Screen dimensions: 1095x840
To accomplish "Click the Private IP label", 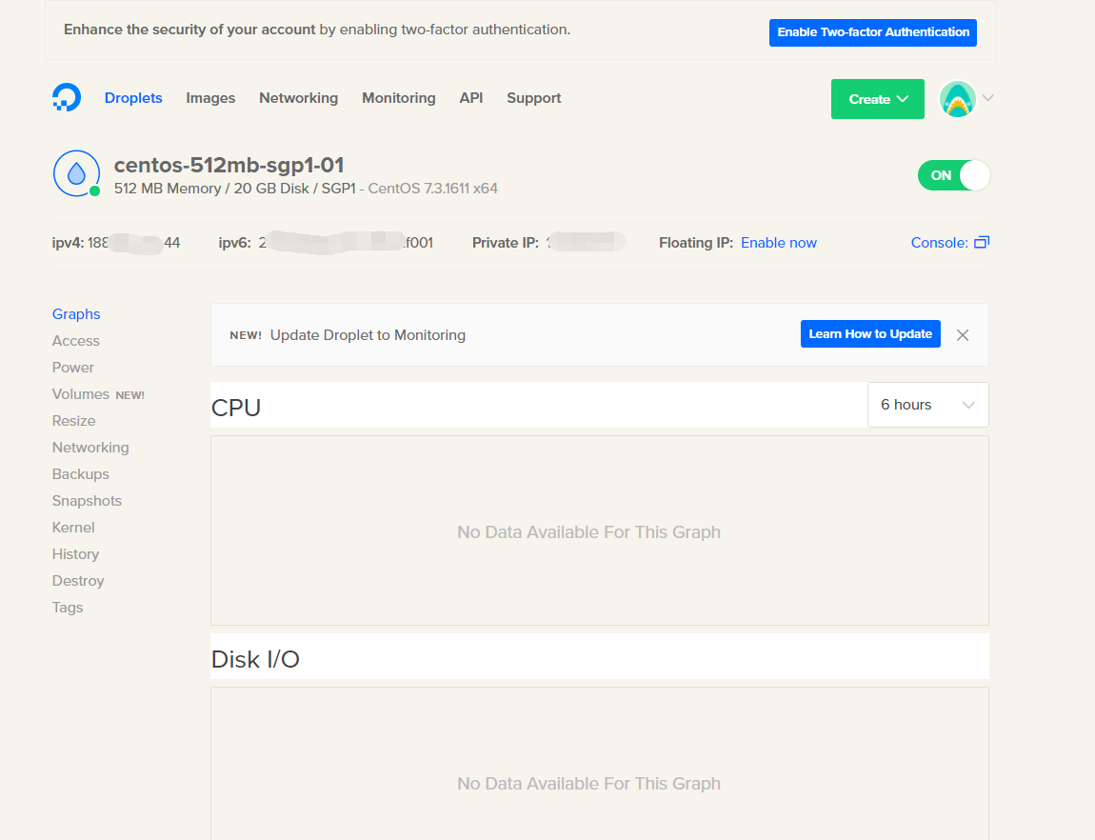I will tap(506, 243).
